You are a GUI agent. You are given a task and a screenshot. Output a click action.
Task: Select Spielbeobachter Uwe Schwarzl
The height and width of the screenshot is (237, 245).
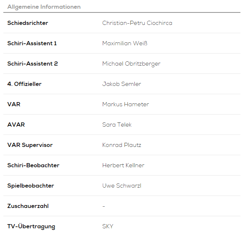coord(121,186)
